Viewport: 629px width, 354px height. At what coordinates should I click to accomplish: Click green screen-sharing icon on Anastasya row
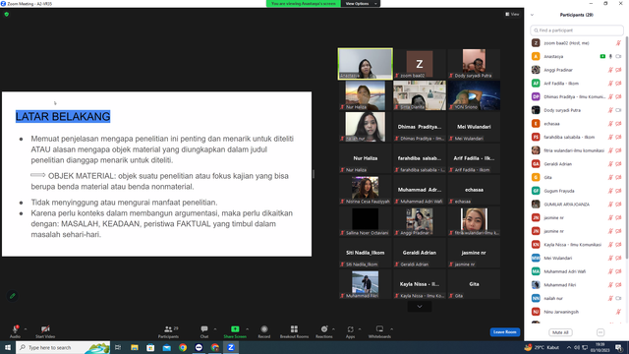coord(602,57)
